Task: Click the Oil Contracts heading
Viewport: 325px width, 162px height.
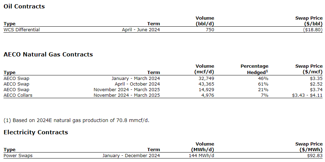Action: [24, 6]
